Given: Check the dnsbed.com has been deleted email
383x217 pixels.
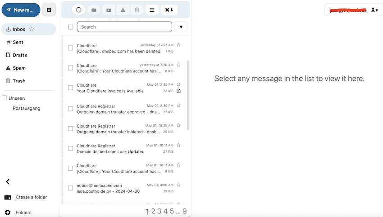Looking at the screenshot, I should click(70, 48).
